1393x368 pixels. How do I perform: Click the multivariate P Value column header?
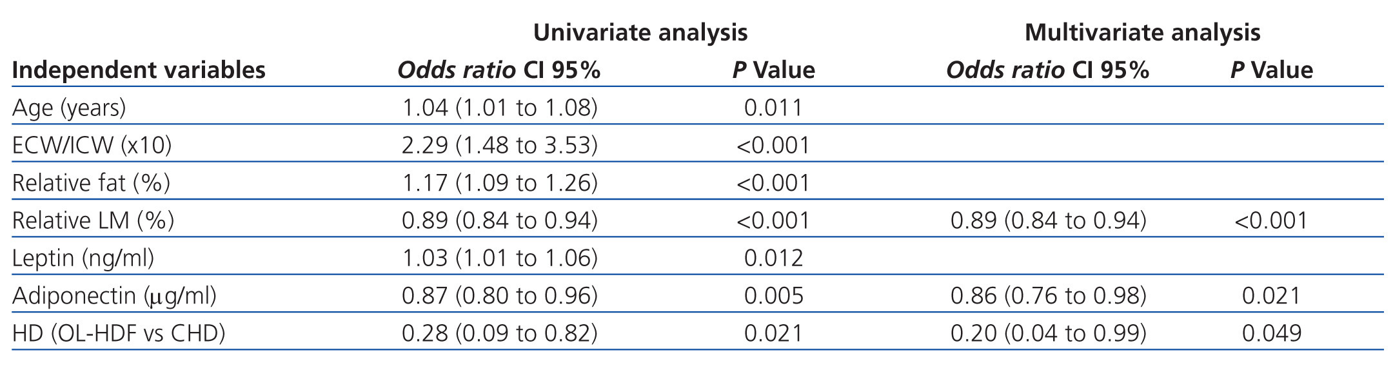[1271, 70]
